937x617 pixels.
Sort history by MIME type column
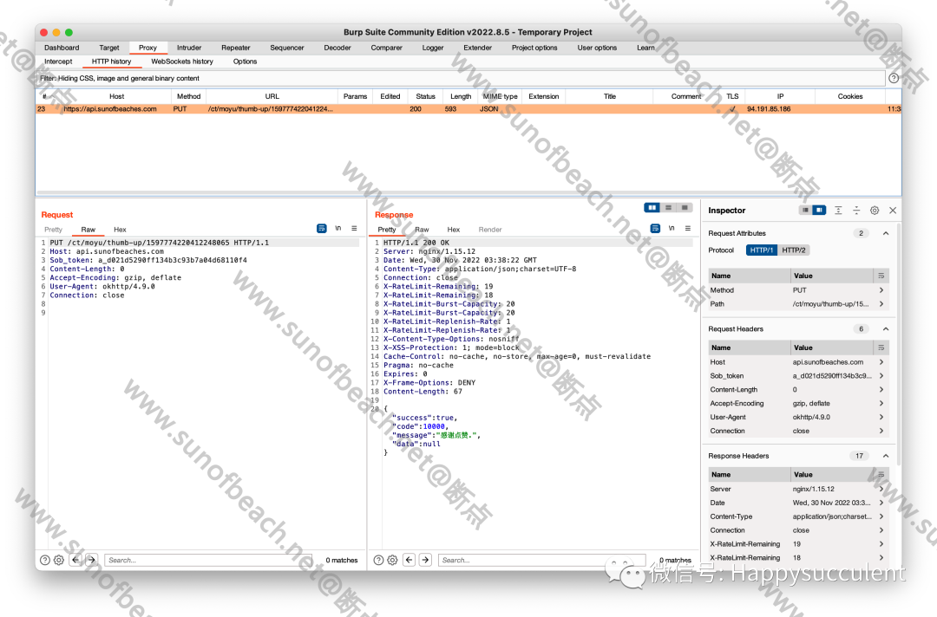pyautogui.click(x=501, y=96)
